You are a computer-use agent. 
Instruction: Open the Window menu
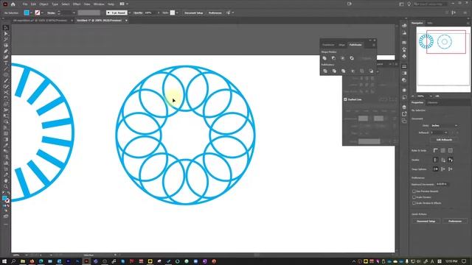pyautogui.click(x=99, y=4)
